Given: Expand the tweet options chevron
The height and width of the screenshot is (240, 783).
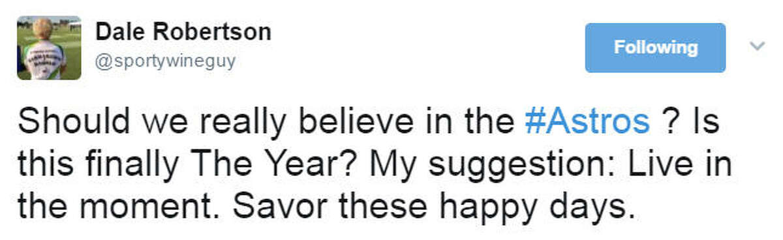Looking at the screenshot, I should pos(757,46).
